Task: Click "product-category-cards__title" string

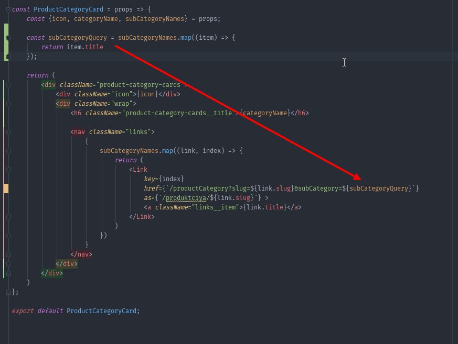Action: tap(178, 113)
